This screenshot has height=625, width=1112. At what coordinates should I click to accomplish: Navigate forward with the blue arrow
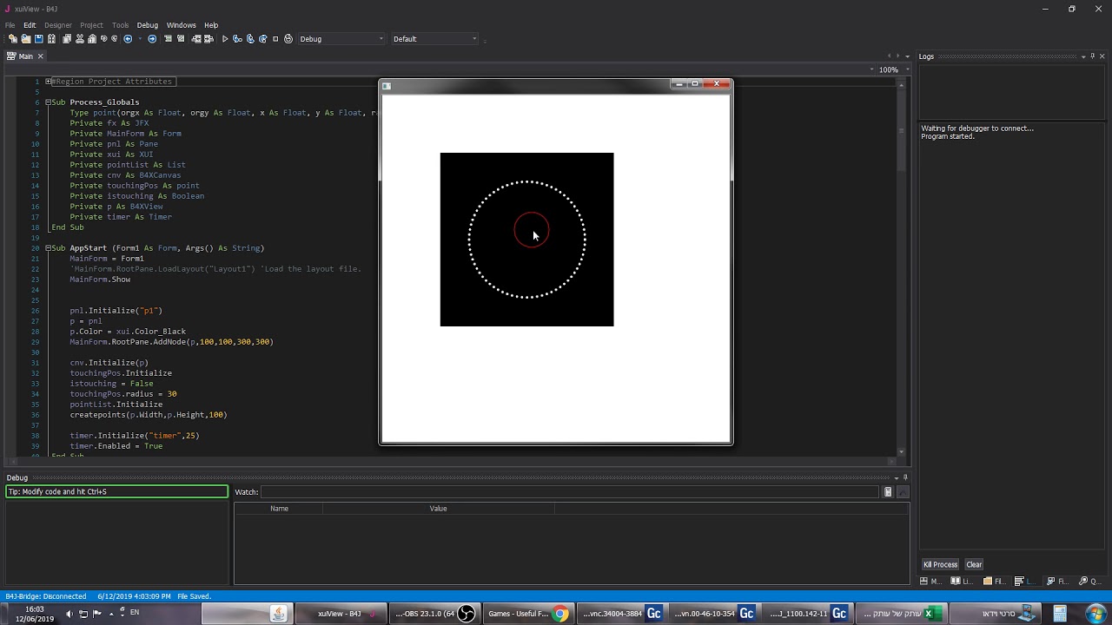pyautogui.click(x=152, y=39)
